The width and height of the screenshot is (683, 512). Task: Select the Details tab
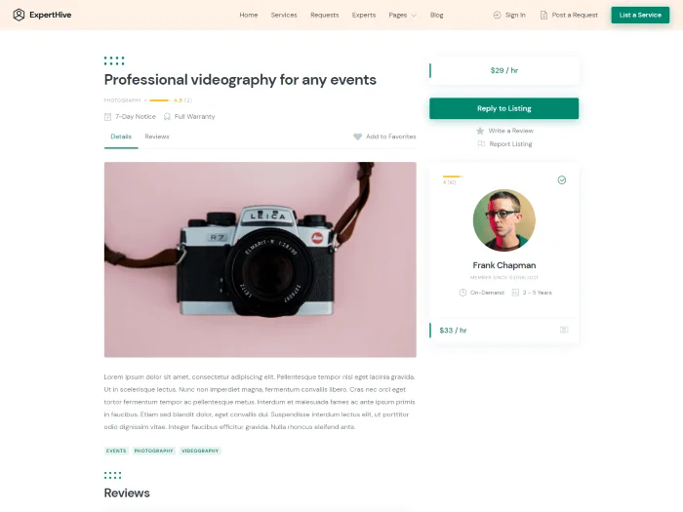pyautogui.click(x=121, y=137)
